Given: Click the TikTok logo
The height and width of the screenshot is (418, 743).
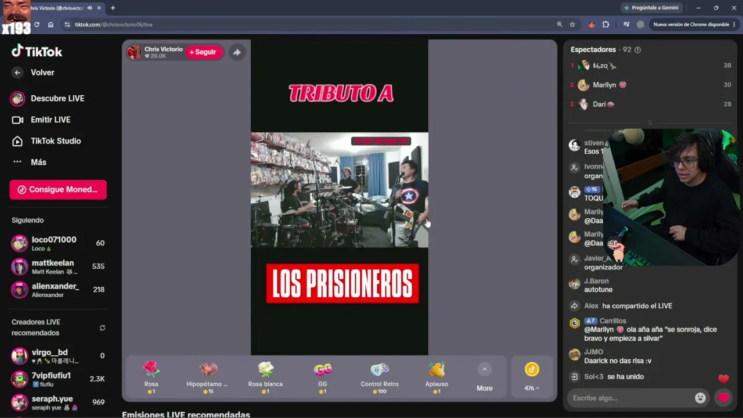Looking at the screenshot, I should click(x=37, y=51).
